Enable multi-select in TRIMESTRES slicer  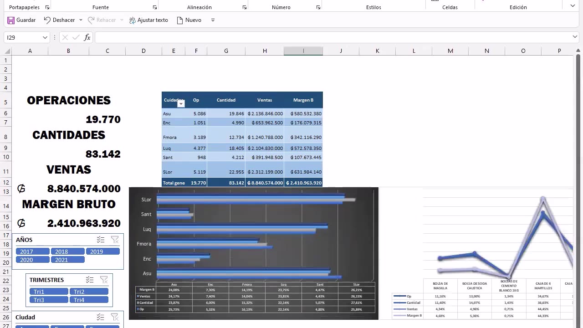pos(90,280)
